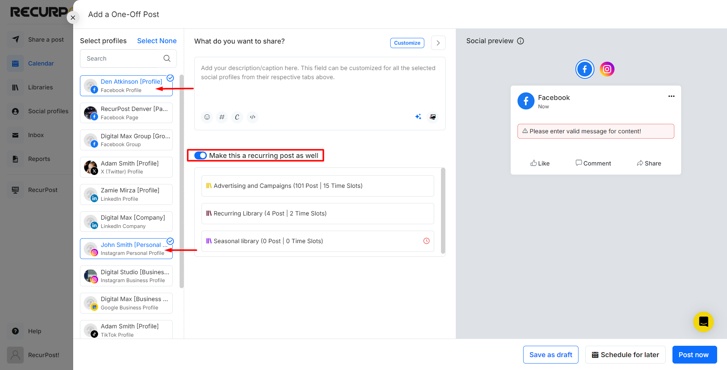Select Digital Max Group Facebook Group
The height and width of the screenshot is (370, 727).
tap(126, 140)
